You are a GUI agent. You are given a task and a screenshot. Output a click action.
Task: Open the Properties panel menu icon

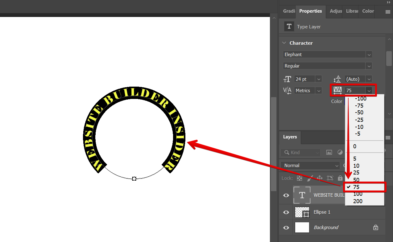pos(388,11)
